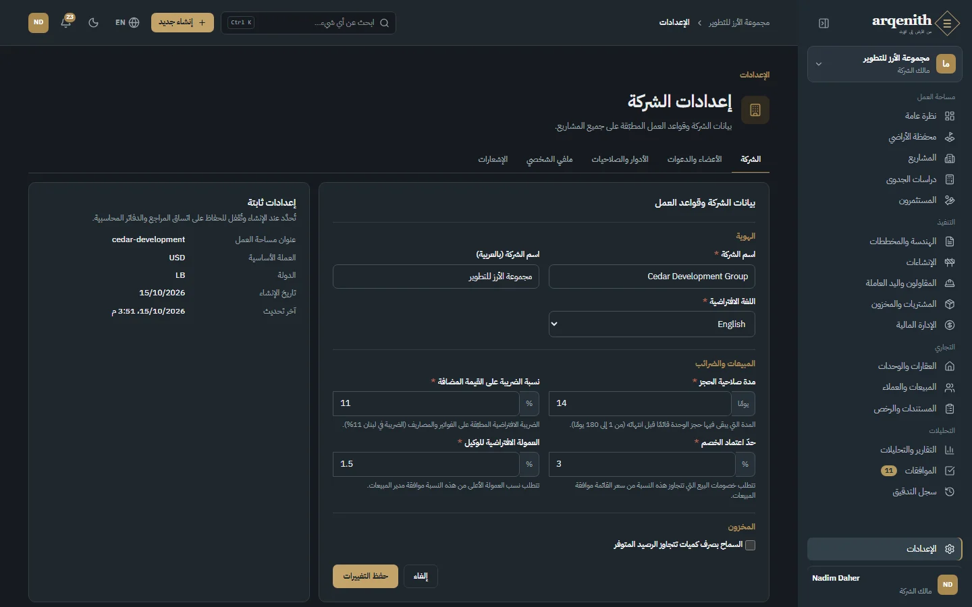Open نظرة عامة overview icon
The height and width of the screenshot is (607, 972).
point(950,116)
